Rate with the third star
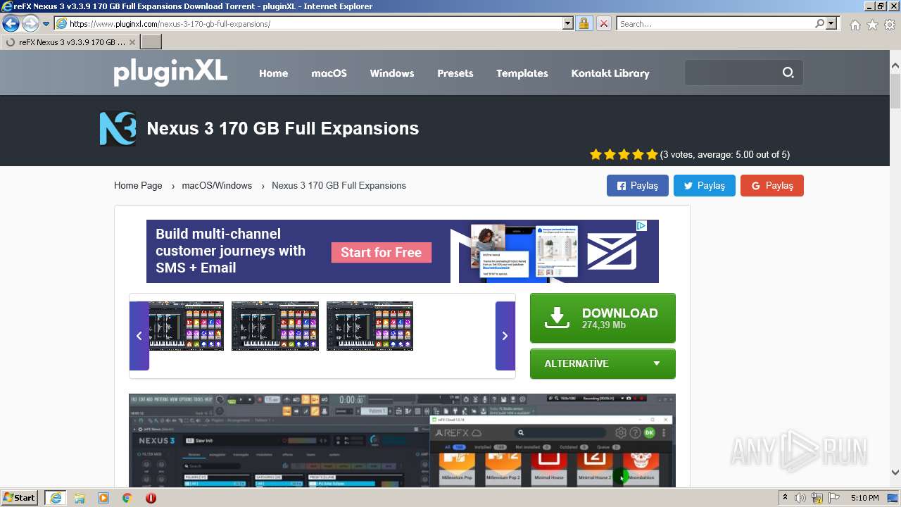 point(624,154)
